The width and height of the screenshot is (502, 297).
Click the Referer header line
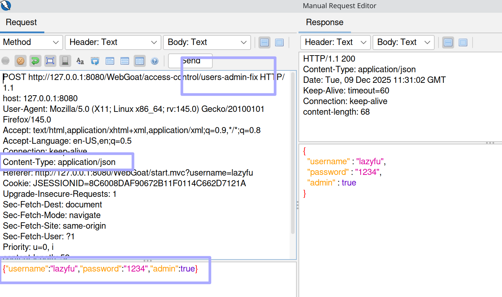[128, 173]
